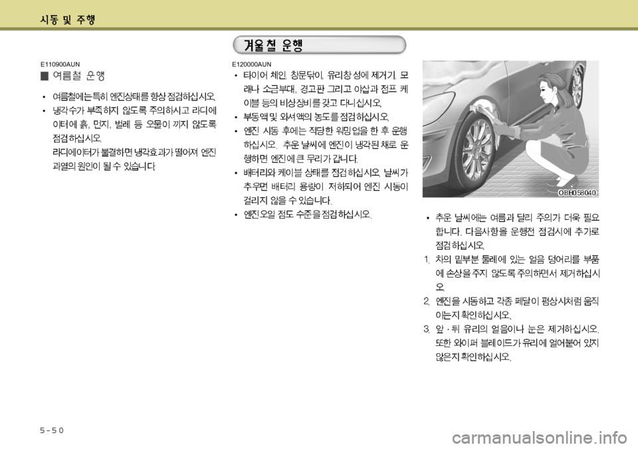Screen dimensions: 638x449
Task: Click the line '않은지 확인하십시오'
Action: [473, 357]
